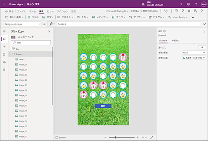The image size is (208, 141).
Task: Toggle the hamburger menu in left rail
Action: pos(4,32)
